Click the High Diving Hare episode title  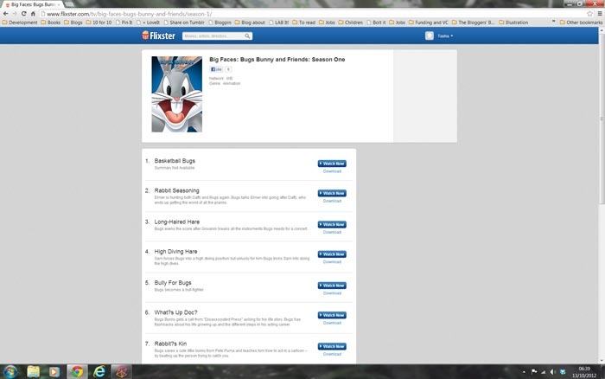(x=175, y=252)
